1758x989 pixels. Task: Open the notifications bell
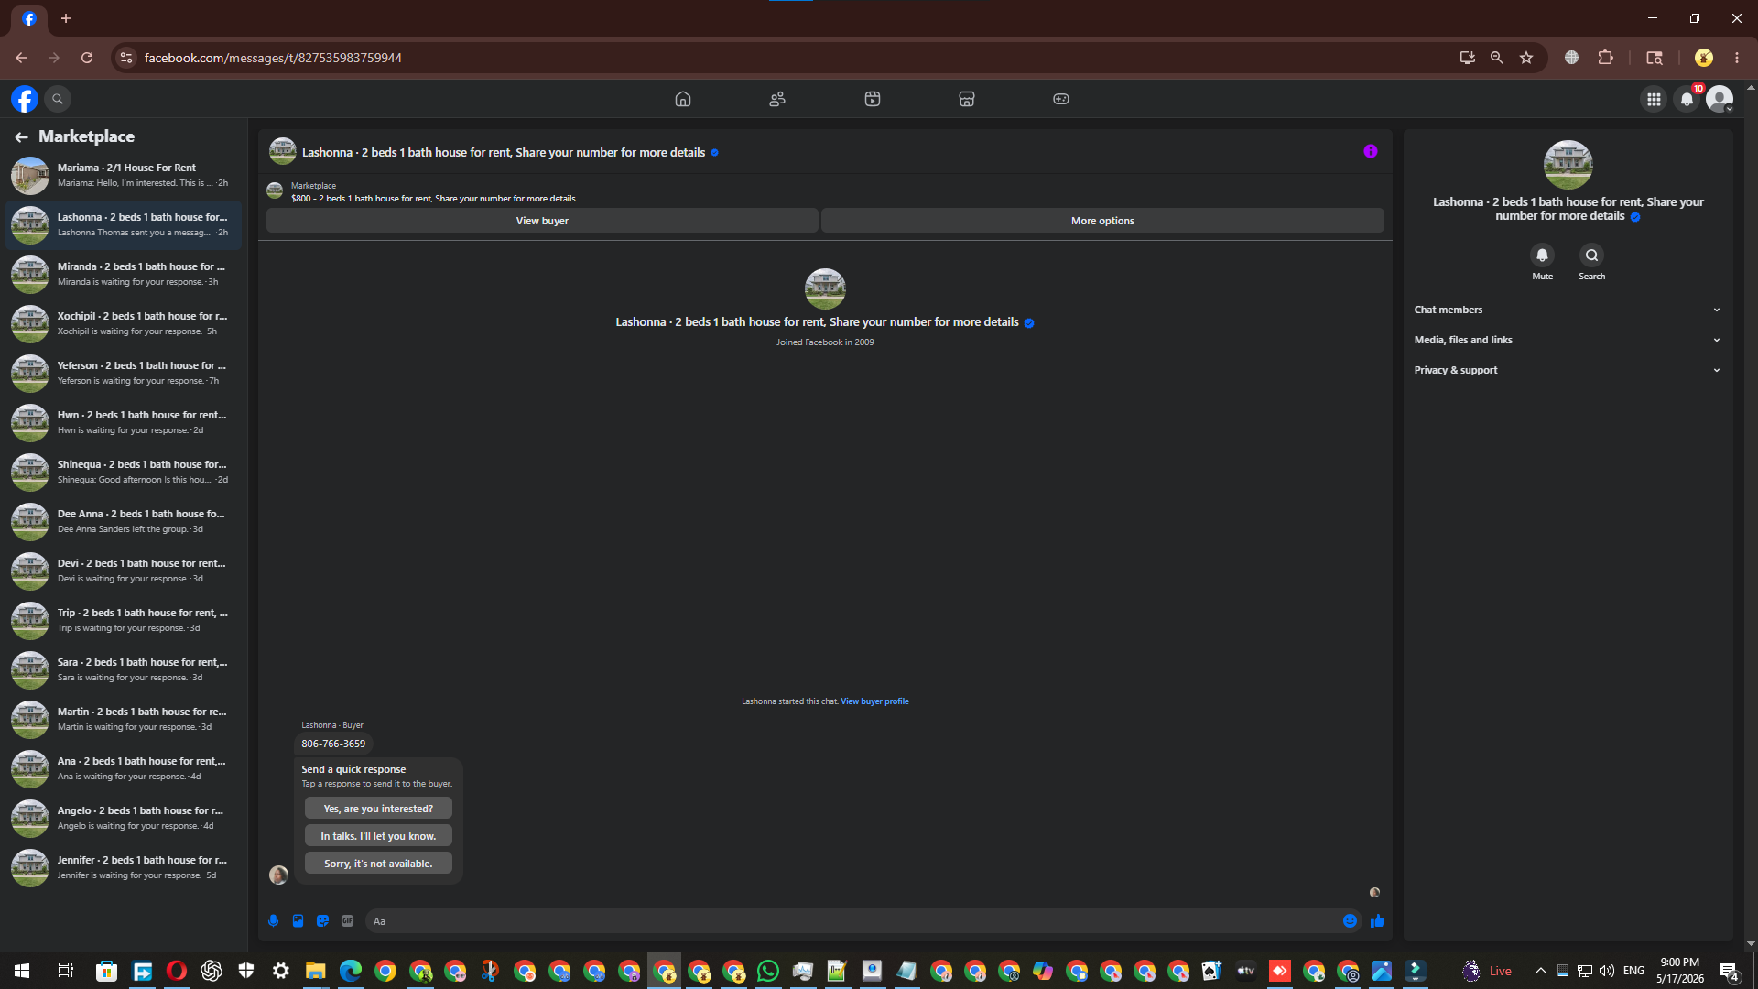point(1687,99)
